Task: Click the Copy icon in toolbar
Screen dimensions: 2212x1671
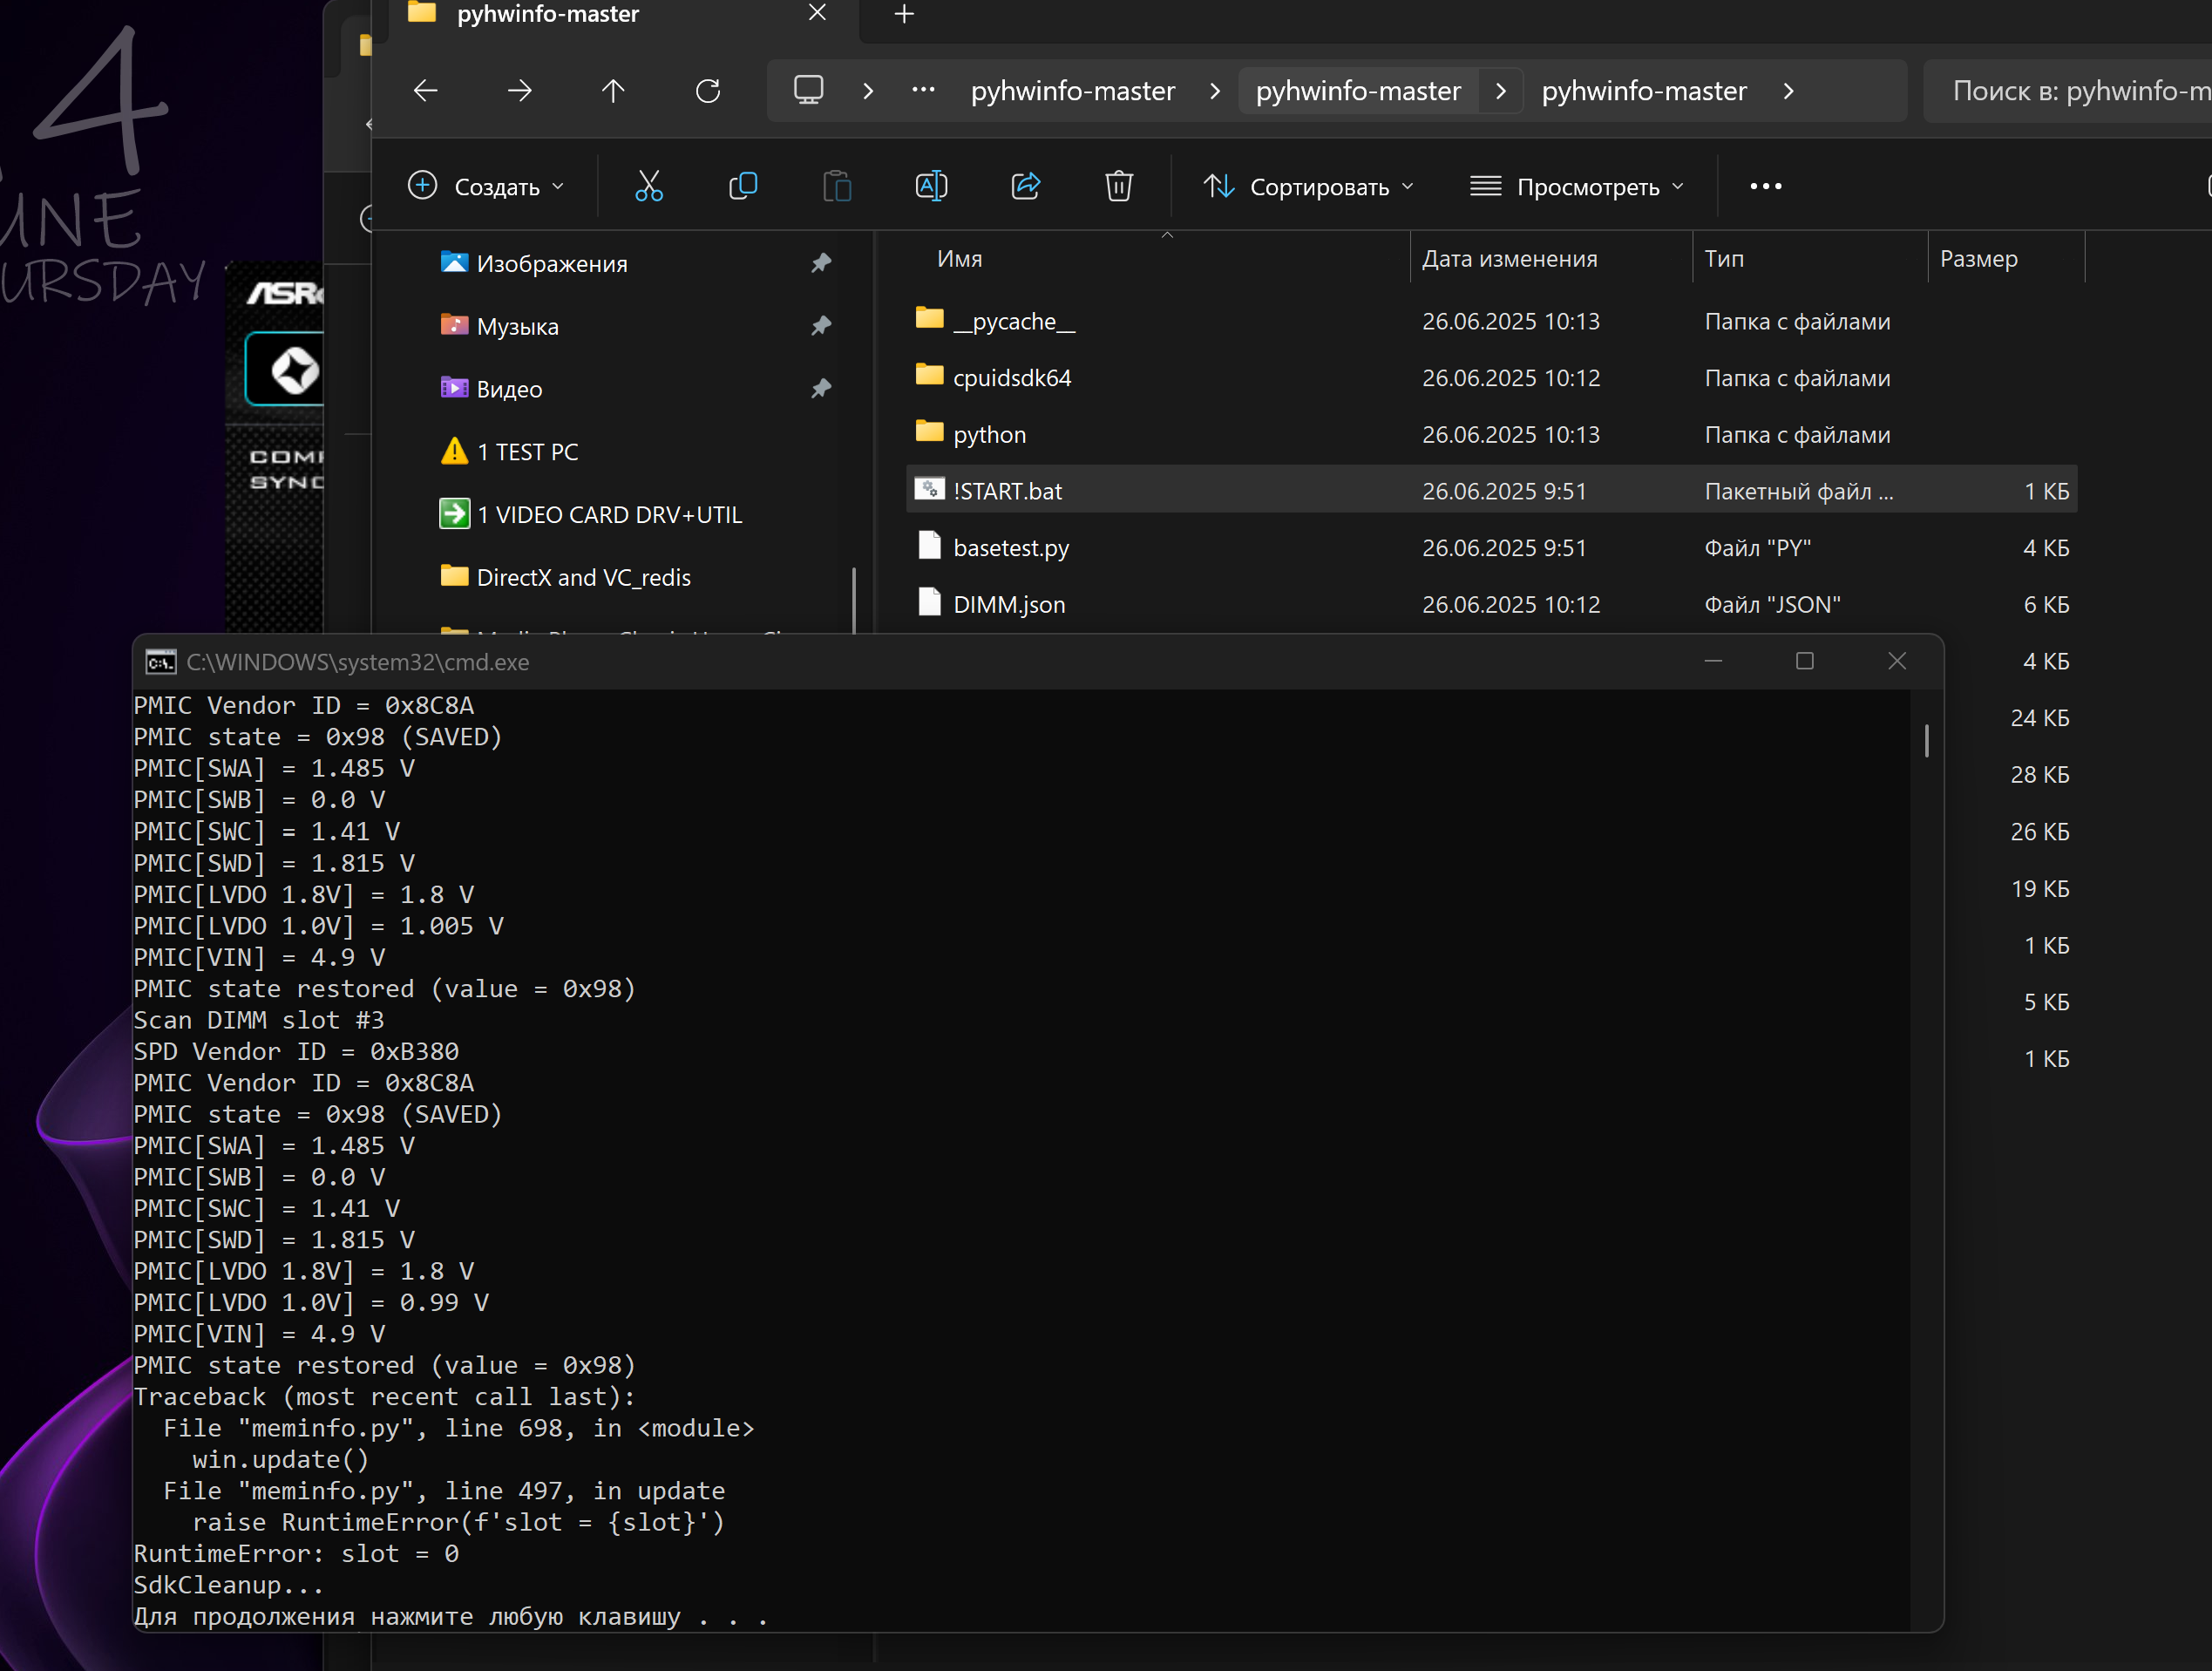Action: click(x=743, y=186)
